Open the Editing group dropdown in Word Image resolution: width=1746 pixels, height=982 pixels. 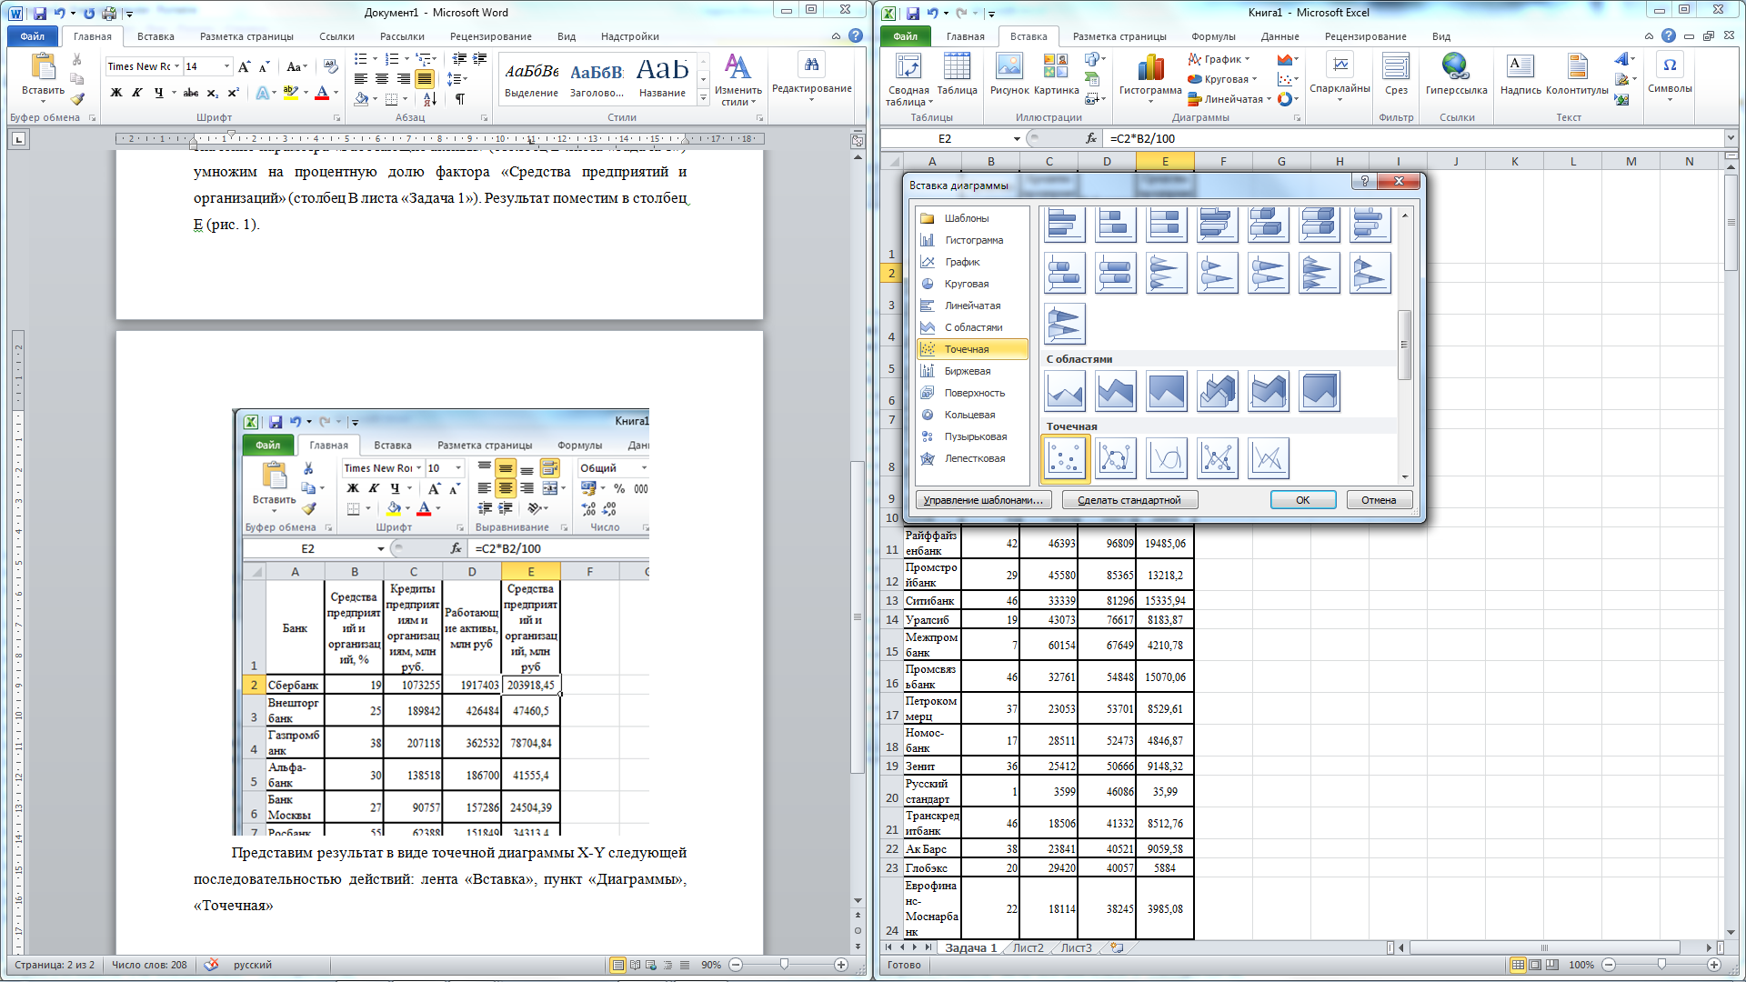811,77
